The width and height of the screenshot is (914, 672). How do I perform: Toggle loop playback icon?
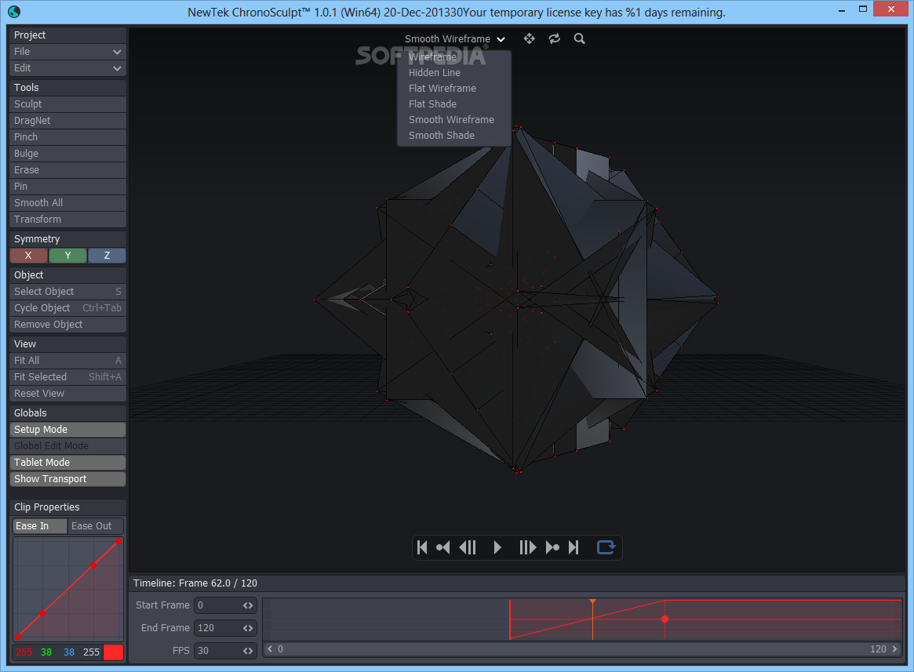pyautogui.click(x=606, y=547)
